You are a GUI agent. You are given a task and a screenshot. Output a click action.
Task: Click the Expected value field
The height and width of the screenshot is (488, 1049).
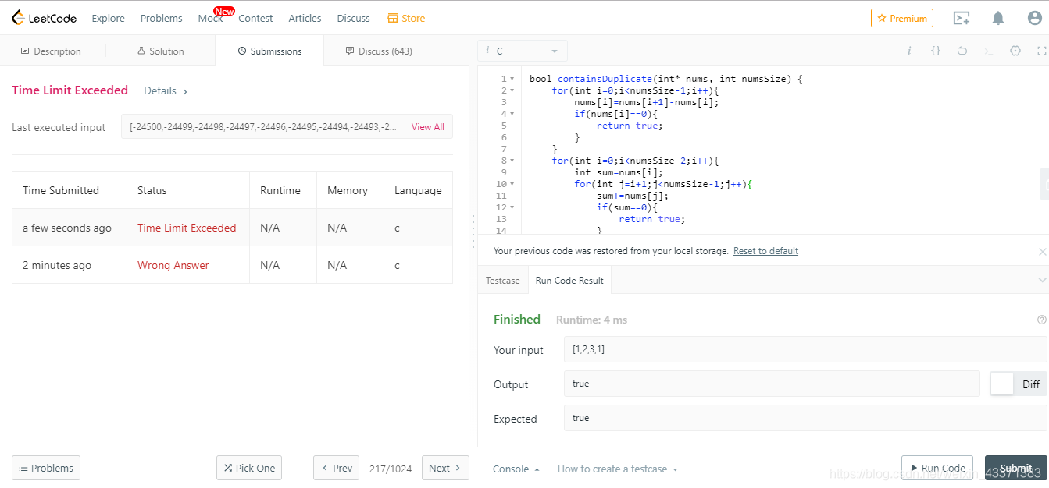[805, 418]
